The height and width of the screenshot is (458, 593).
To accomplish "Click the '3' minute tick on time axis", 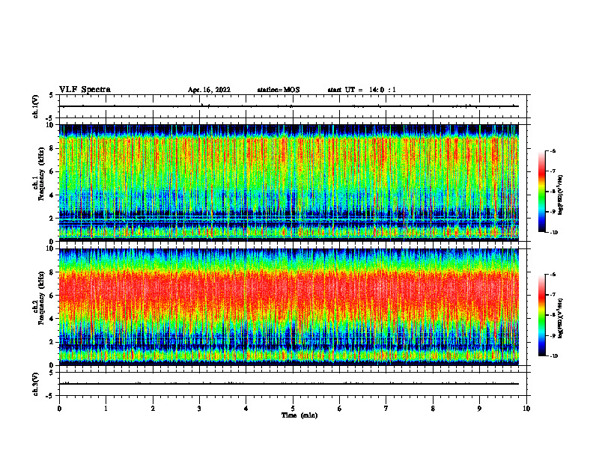I will pyautogui.click(x=199, y=409).
